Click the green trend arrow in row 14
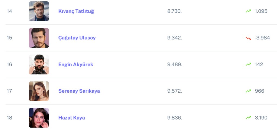This screenshot has height=130, width=277. tap(248, 11)
